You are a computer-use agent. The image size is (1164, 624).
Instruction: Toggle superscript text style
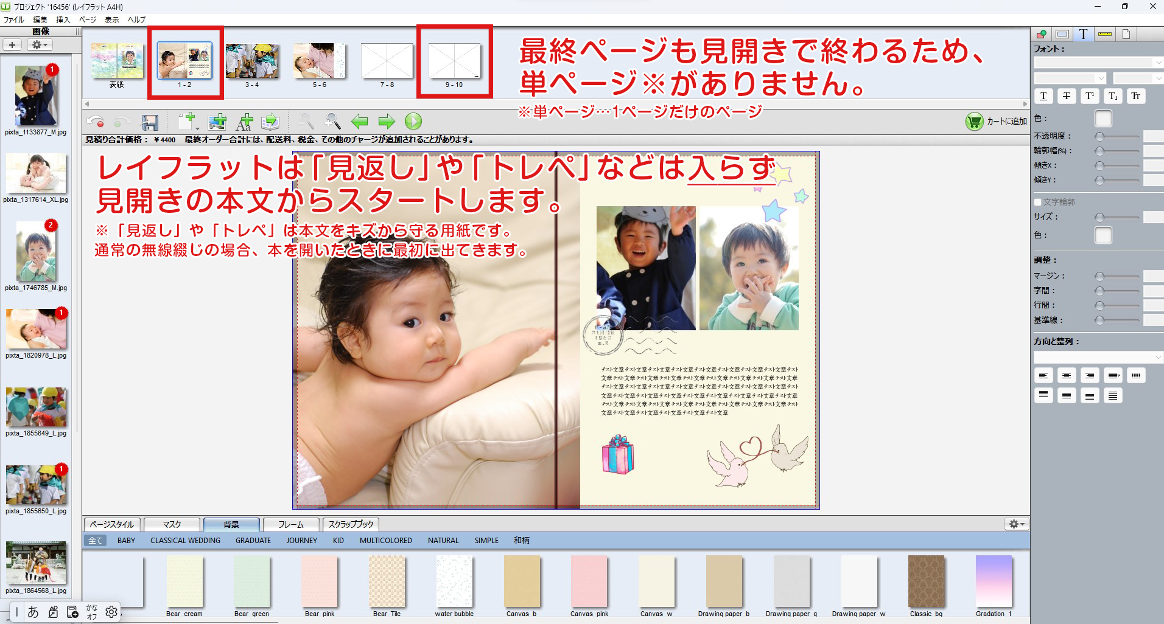point(1090,96)
